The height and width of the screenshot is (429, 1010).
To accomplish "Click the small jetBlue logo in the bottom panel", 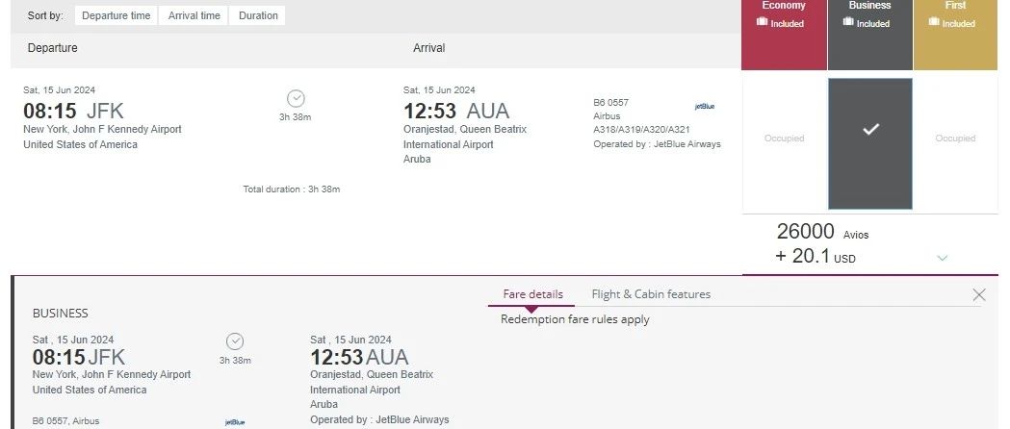I will (x=235, y=421).
